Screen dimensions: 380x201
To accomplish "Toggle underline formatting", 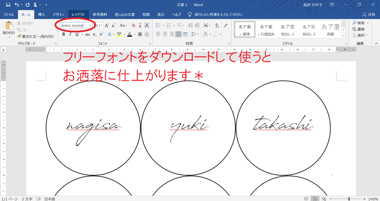I will tap(77, 34).
